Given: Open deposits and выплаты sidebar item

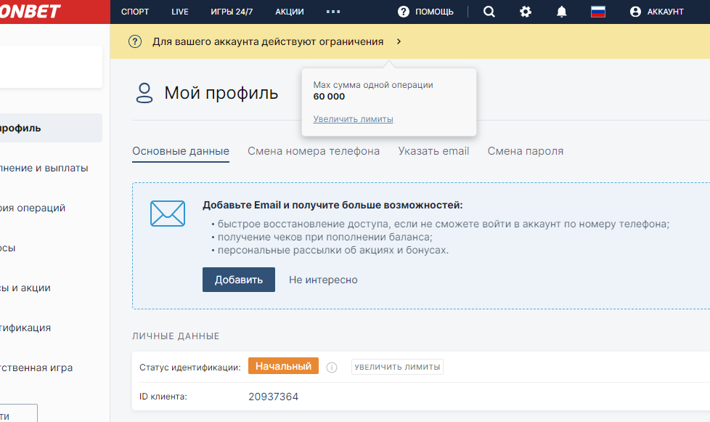Looking at the screenshot, I should pos(44,168).
